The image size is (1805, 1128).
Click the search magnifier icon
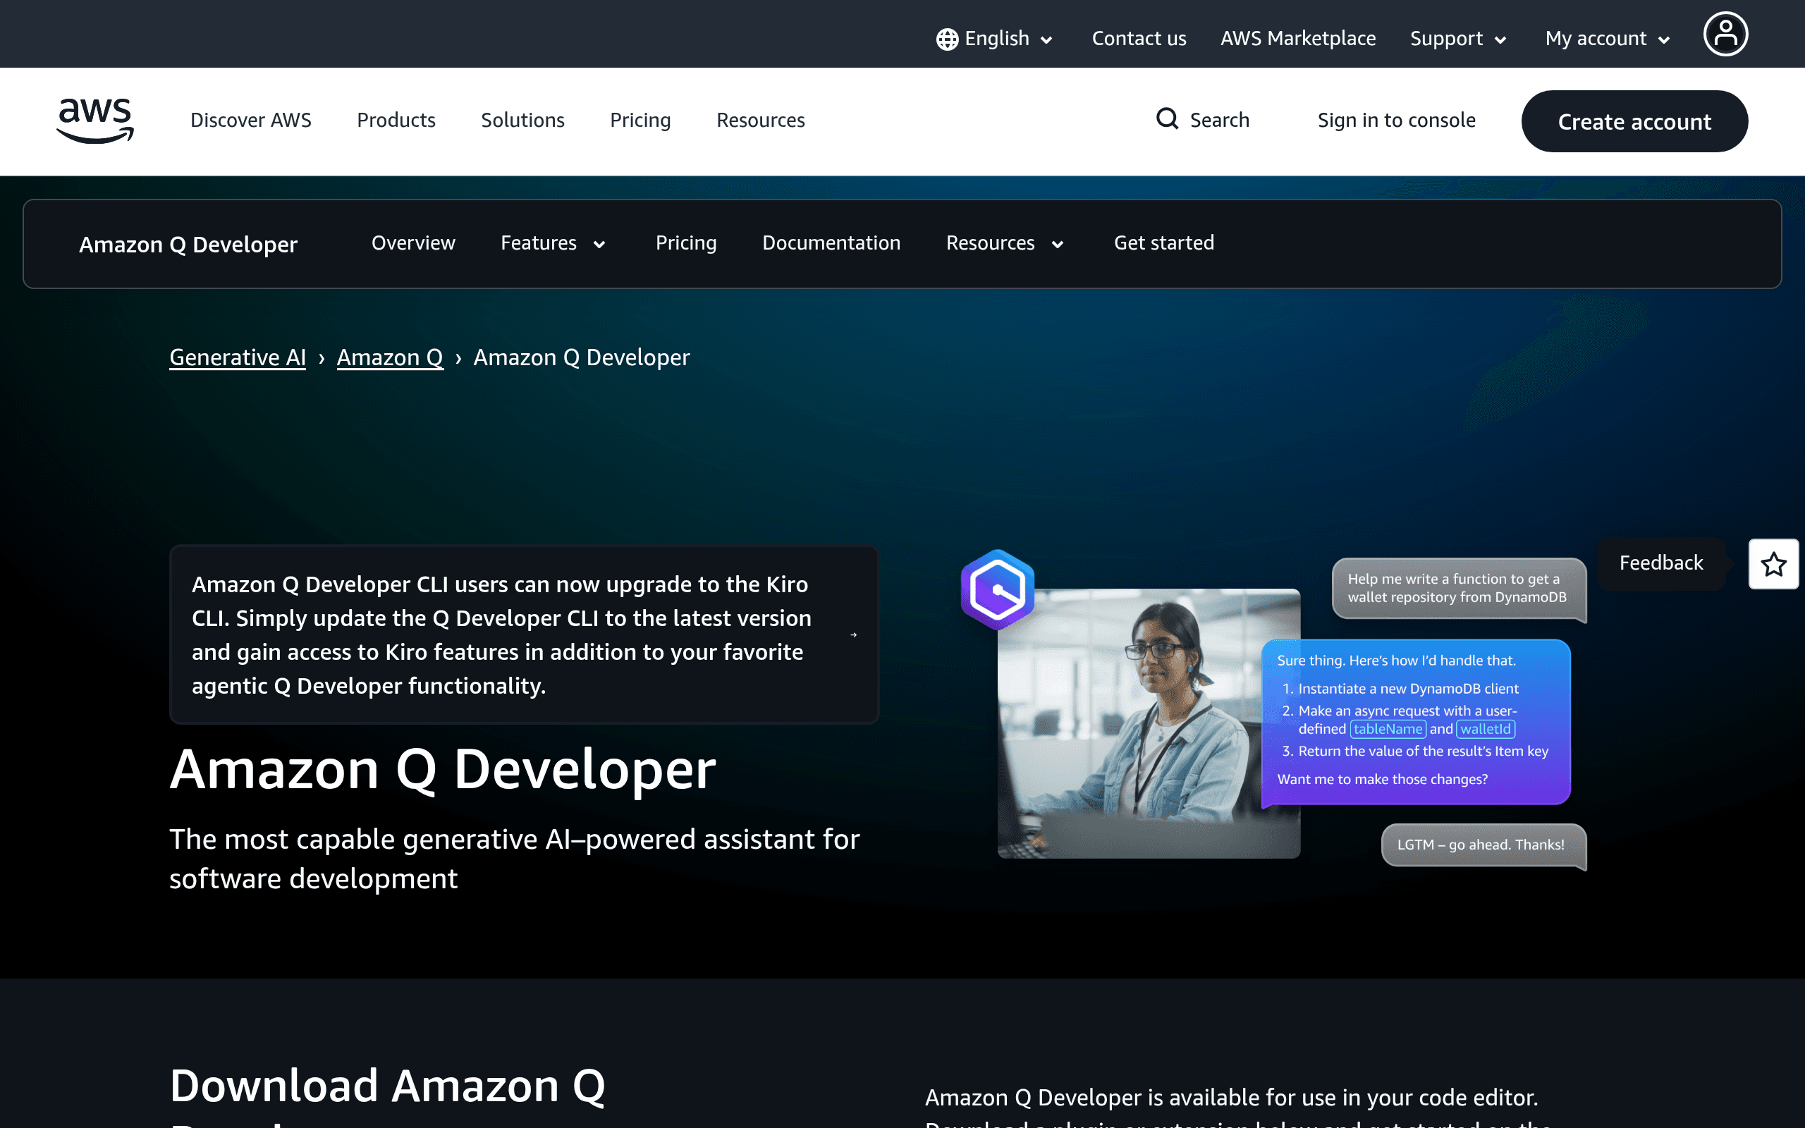[x=1168, y=118]
